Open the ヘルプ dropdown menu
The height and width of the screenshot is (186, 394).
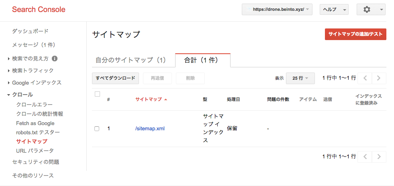coord(334,10)
